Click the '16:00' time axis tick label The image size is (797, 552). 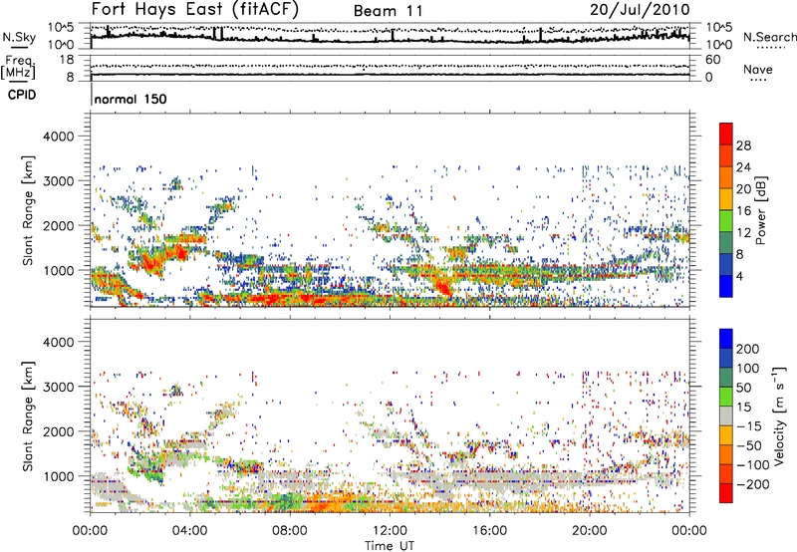(x=489, y=531)
